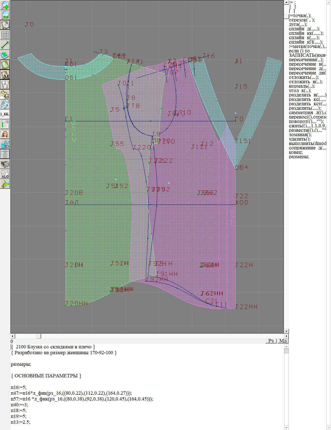Open the pattern with M icon
This screenshot has width=331, height=430.
(x=5, y=75)
